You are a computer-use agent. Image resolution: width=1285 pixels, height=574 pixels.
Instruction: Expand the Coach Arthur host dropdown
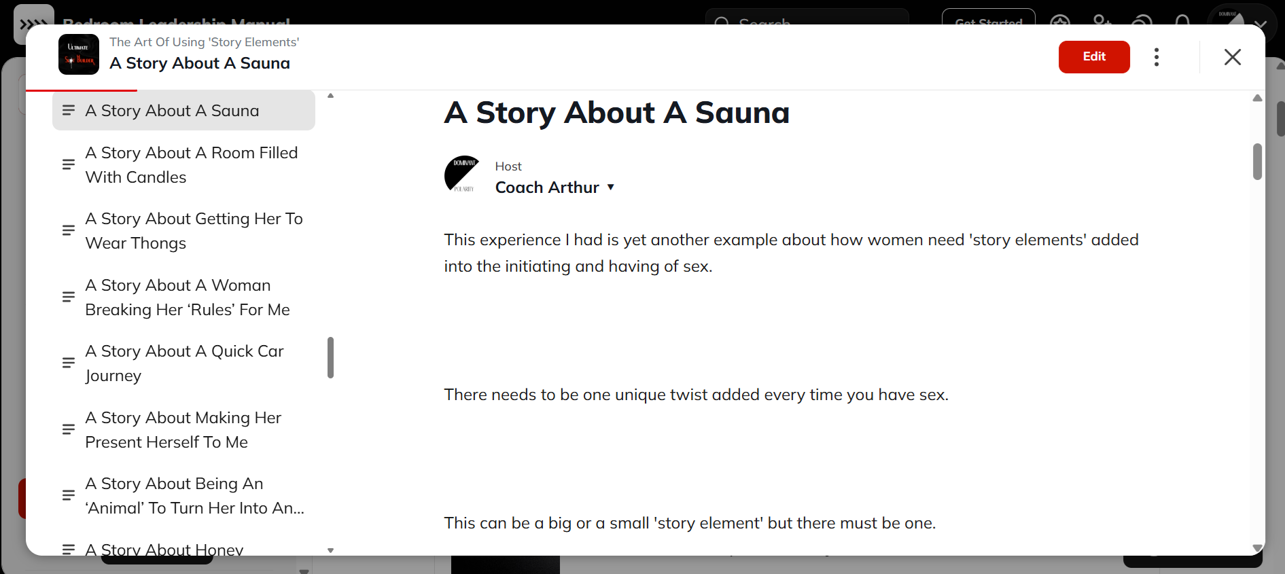[x=610, y=187]
